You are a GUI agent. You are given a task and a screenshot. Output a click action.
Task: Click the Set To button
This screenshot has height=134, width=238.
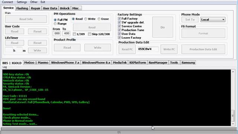pos(190,19)
